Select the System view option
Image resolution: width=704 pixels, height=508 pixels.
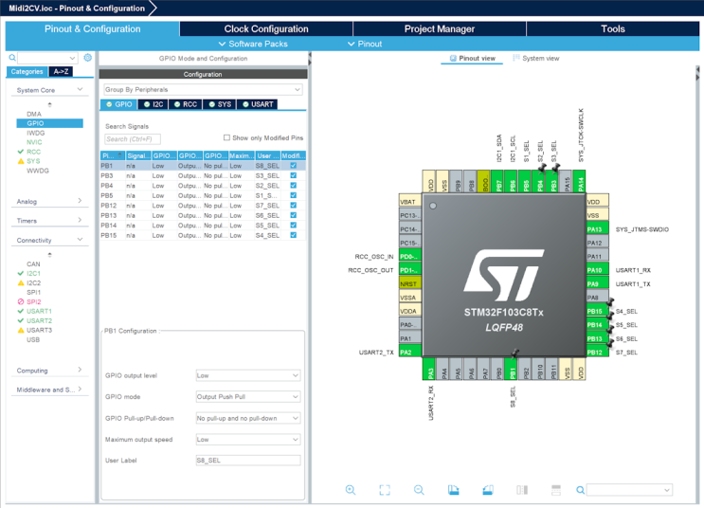pyautogui.click(x=535, y=59)
